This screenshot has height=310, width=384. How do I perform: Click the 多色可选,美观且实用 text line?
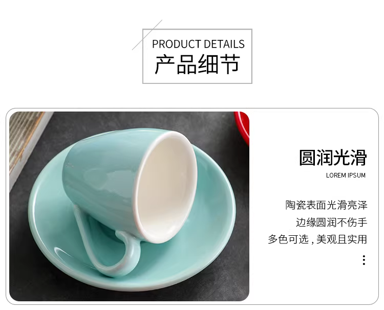click(317, 239)
